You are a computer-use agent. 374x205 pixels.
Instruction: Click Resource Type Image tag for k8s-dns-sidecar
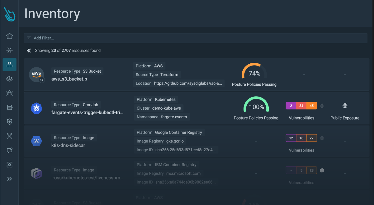[74, 138]
